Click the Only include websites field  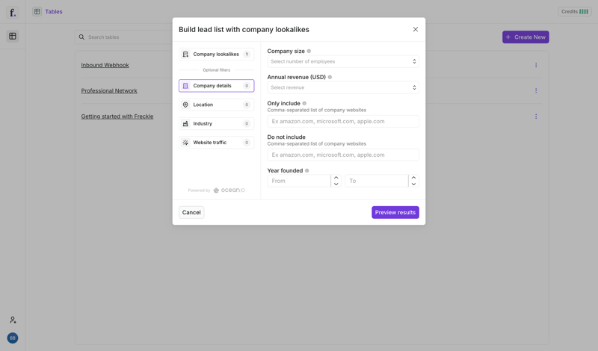coord(343,121)
